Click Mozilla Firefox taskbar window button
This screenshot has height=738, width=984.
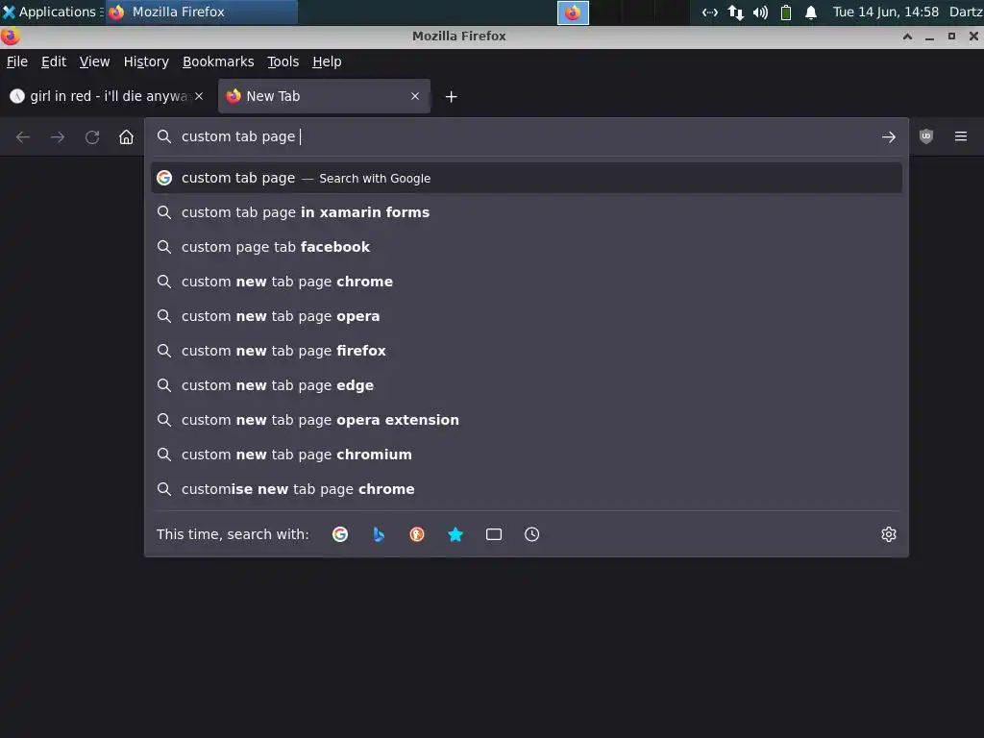pyautogui.click(x=202, y=12)
